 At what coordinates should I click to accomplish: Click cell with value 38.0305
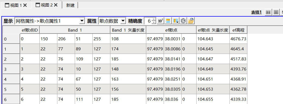click(x=173, y=89)
